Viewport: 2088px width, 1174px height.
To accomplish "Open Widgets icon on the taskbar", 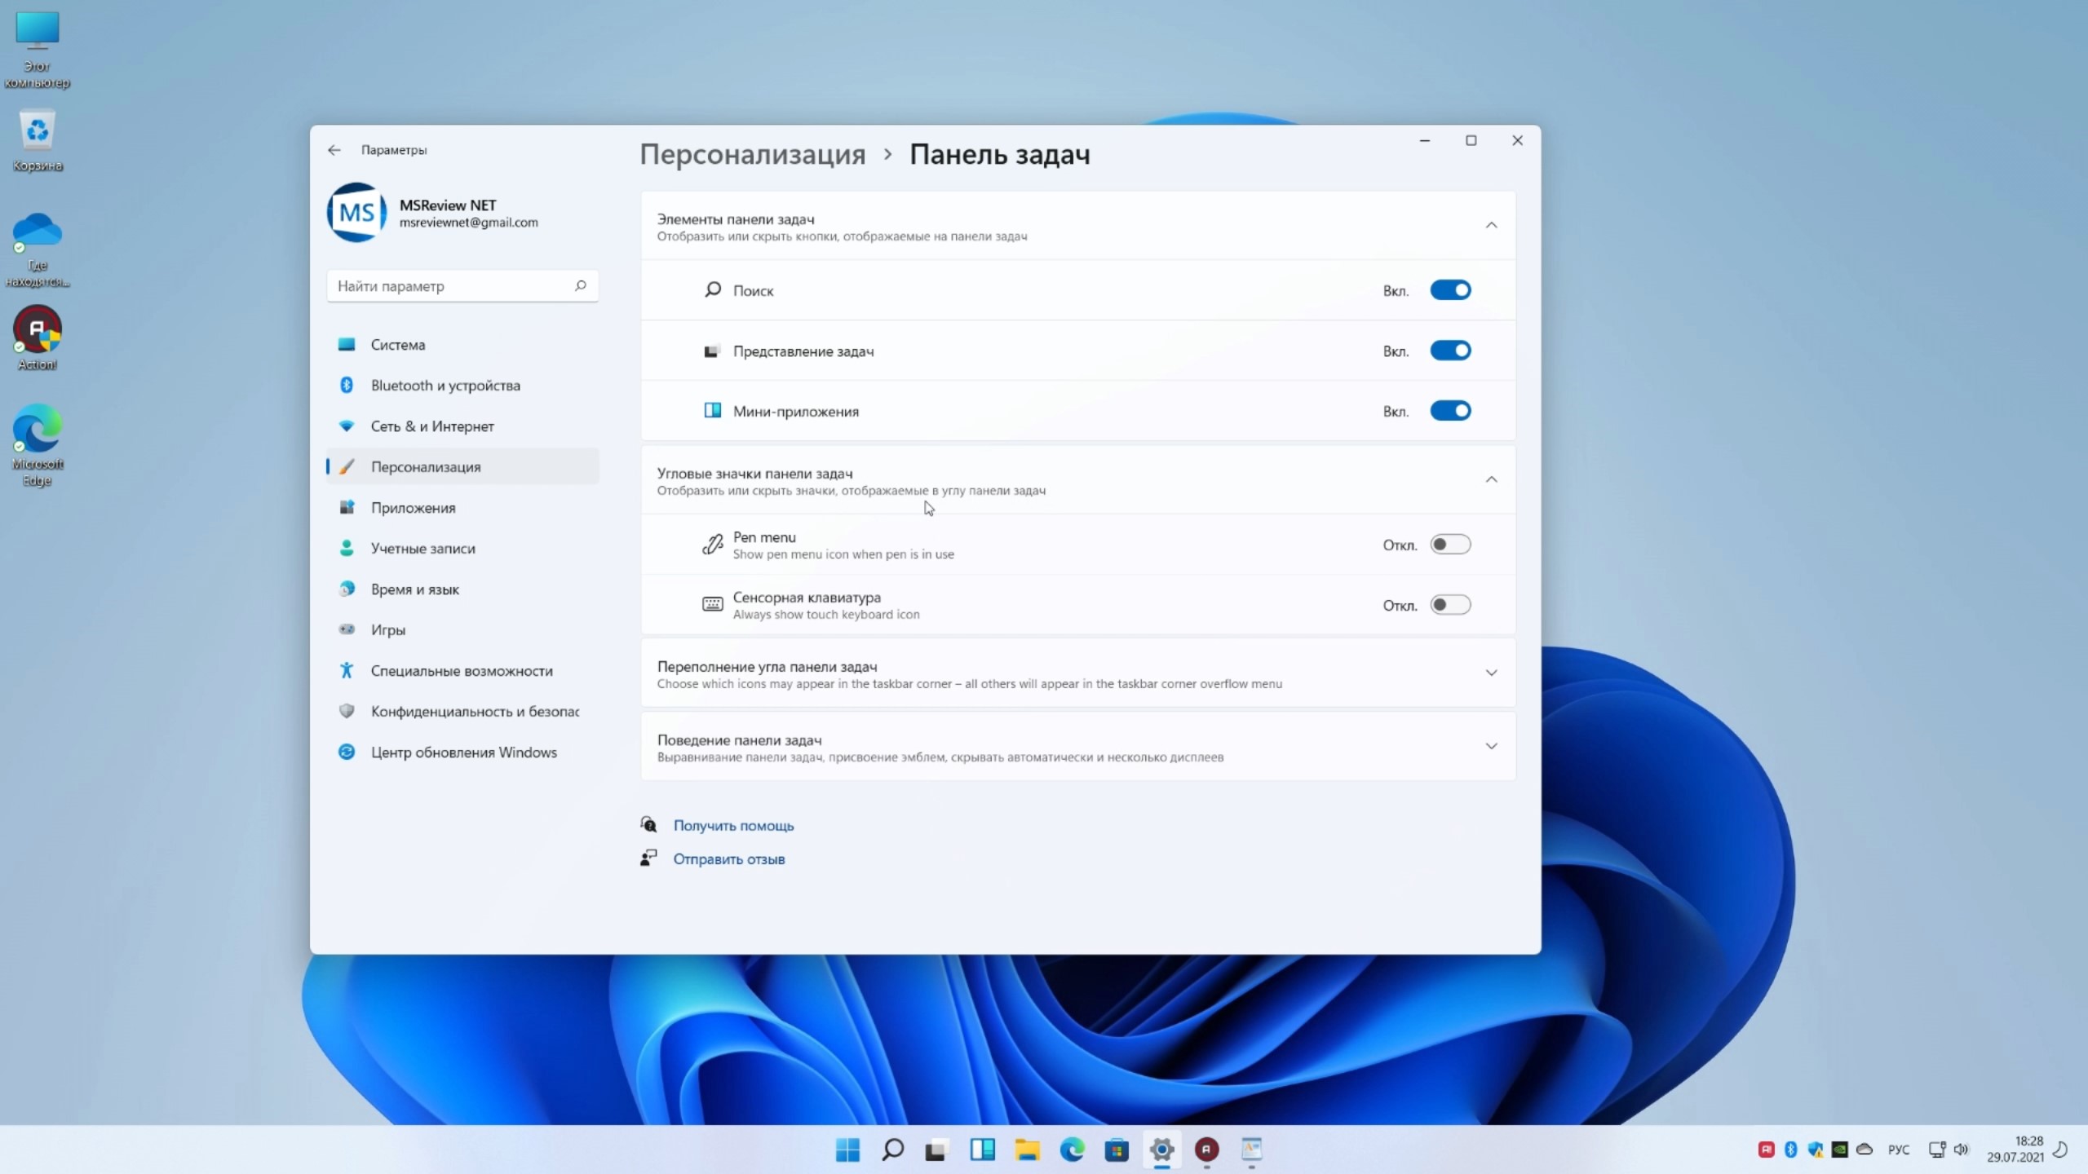I will (982, 1150).
